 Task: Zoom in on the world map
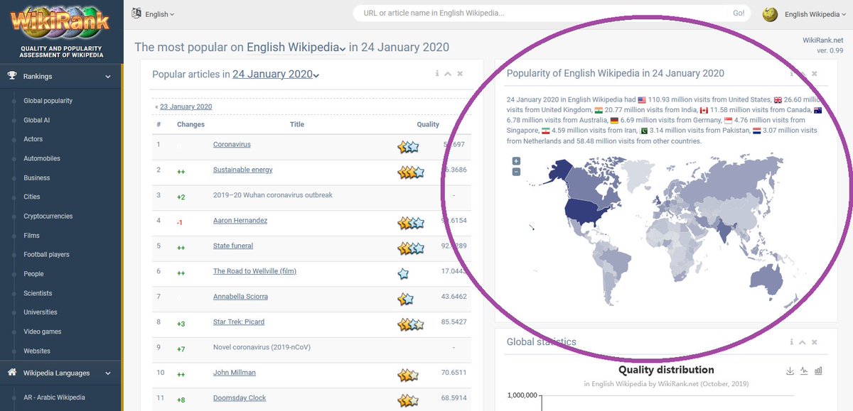coord(516,161)
